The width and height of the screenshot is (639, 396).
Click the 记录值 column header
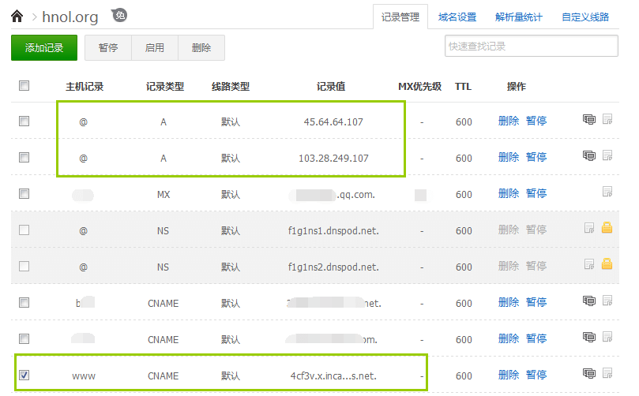pyautogui.click(x=331, y=87)
